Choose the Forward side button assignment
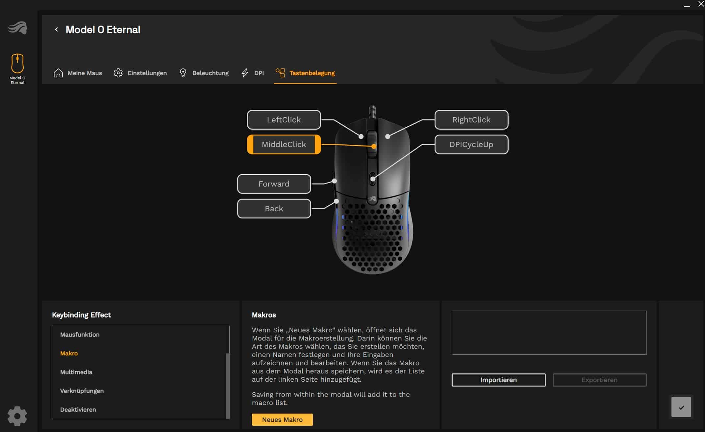This screenshot has height=432, width=705. [x=274, y=184]
